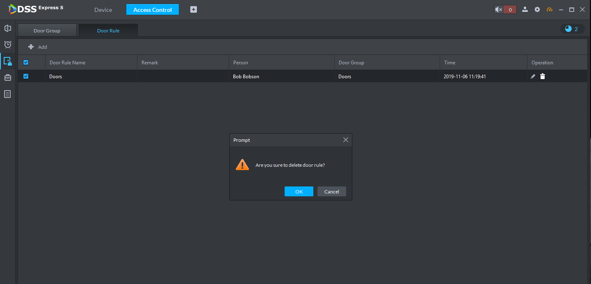Switch to the Access Control tab

tap(153, 10)
